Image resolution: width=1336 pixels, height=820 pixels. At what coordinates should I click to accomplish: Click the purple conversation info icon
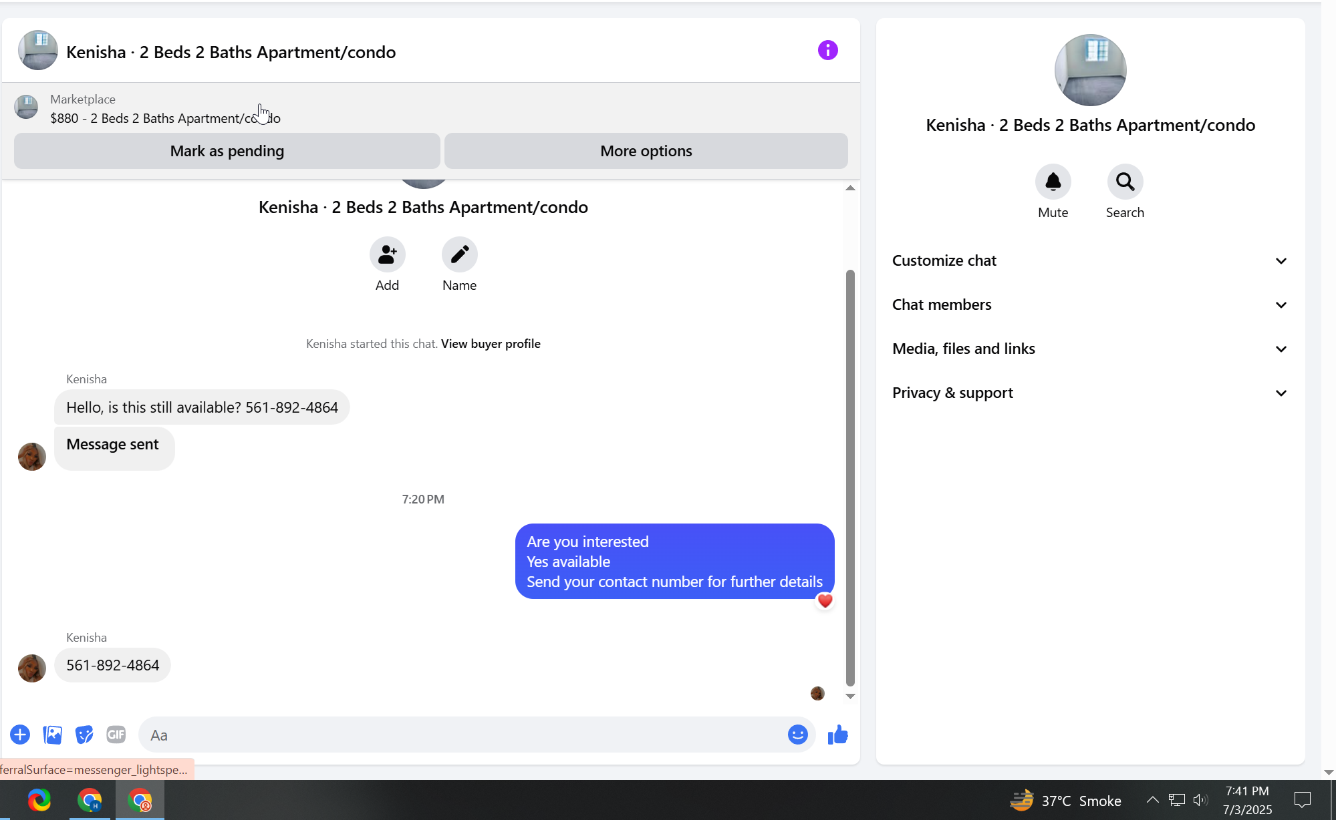(x=827, y=51)
